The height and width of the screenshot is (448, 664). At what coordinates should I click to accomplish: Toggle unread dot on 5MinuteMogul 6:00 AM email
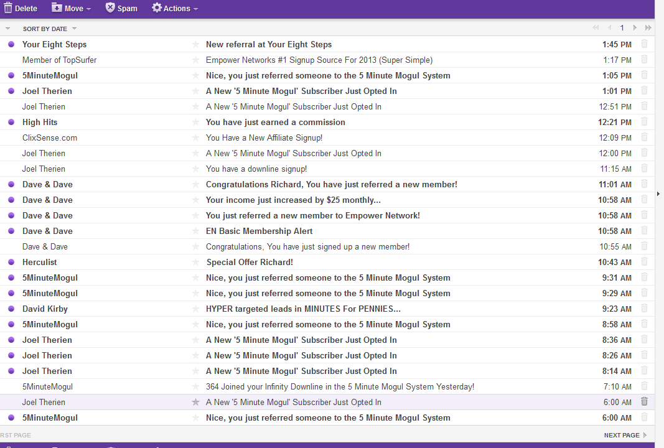click(11, 418)
